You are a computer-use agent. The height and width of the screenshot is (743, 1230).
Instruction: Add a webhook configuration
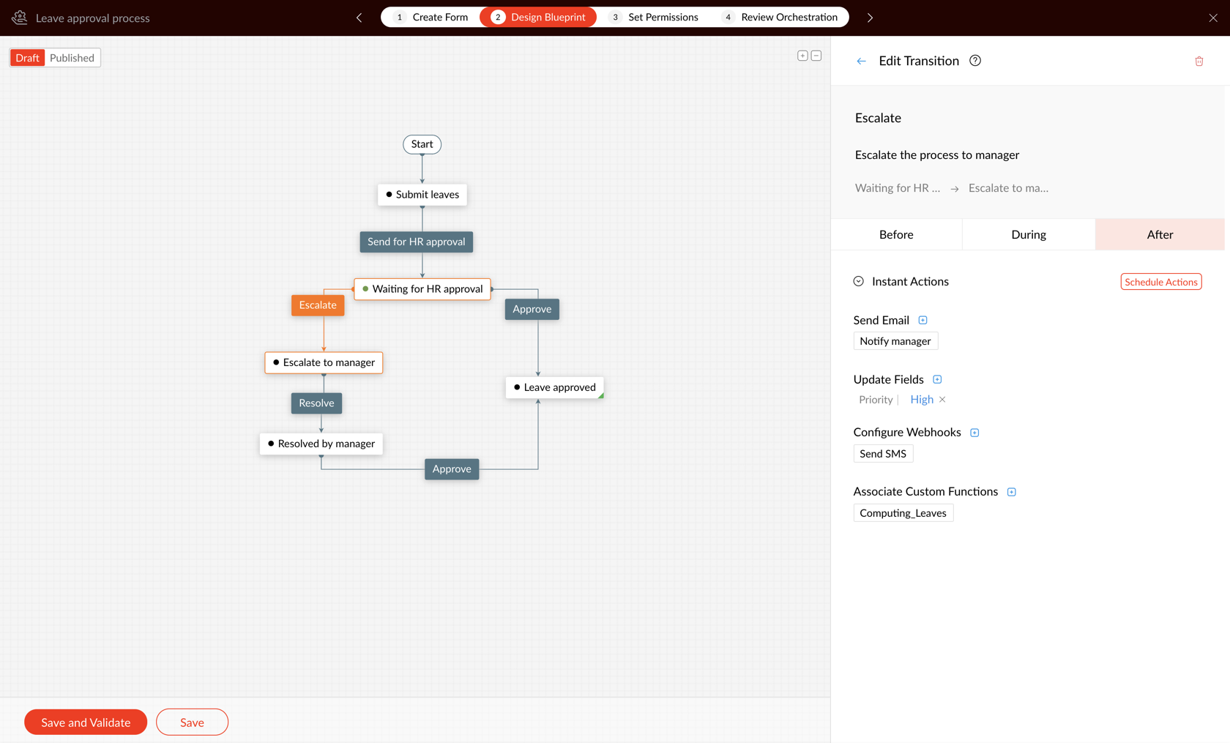[974, 433]
